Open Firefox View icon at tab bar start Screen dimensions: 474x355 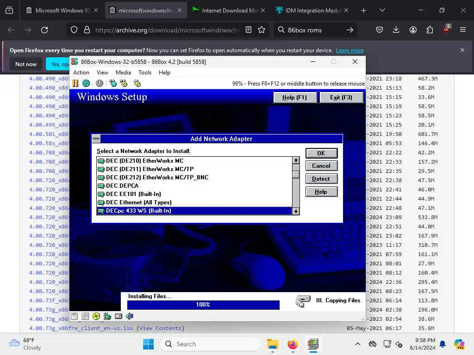pos(9,10)
